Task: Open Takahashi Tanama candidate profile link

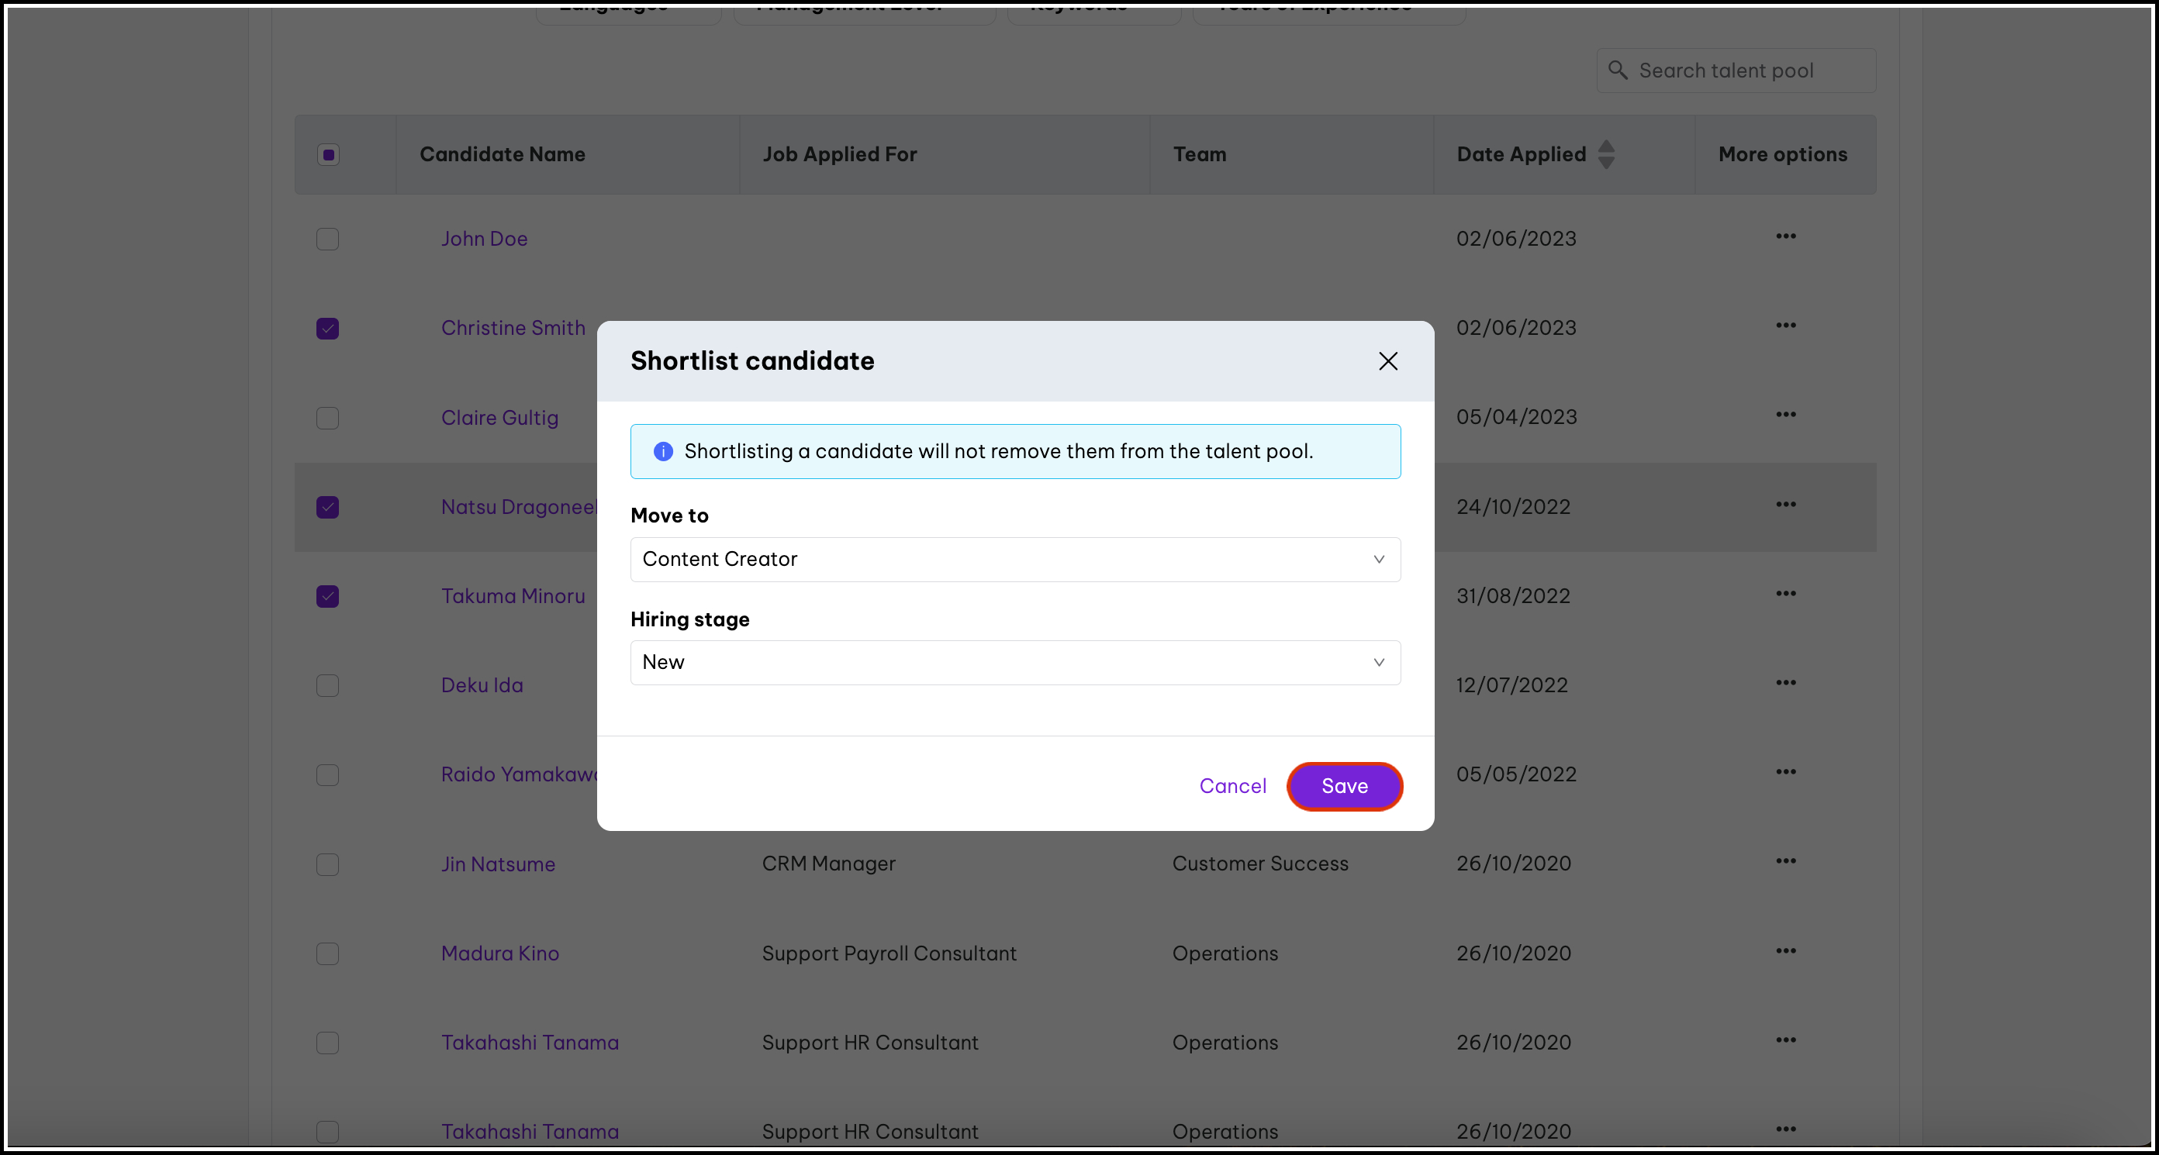Action: (530, 1043)
